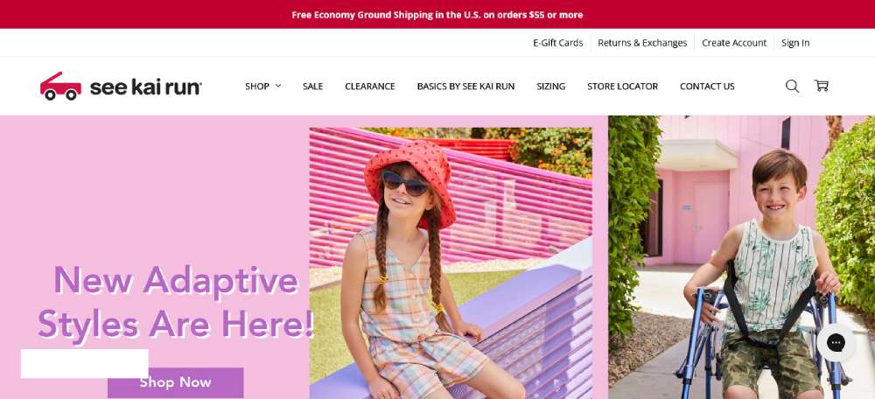Image resolution: width=875 pixels, height=399 pixels.
Task: Click the purple Shop Now button
Action: coord(175,383)
